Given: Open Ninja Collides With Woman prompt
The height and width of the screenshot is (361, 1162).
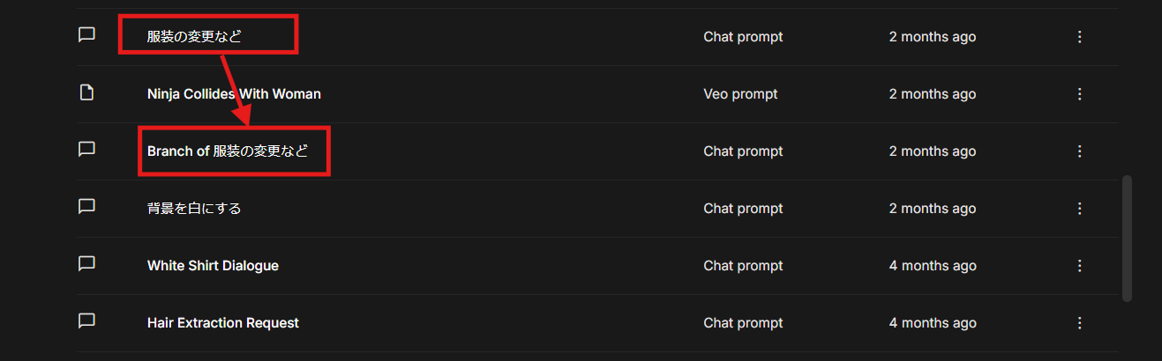Looking at the screenshot, I should pyautogui.click(x=234, y=94).
